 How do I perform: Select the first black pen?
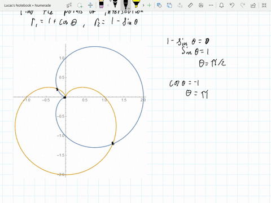(x=115, y=4)
